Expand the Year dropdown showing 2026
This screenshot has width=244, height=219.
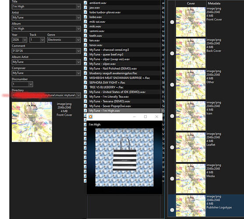pyautogui.click(x=25, y=40)
